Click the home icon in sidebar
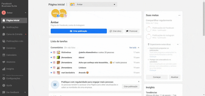This screenshot has width=205, height=96. point(4,20)
